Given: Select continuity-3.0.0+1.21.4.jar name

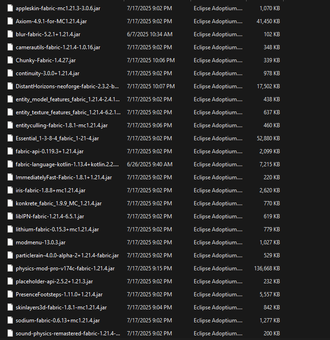Looking at the screenshot, I should [x=48, y=73].
